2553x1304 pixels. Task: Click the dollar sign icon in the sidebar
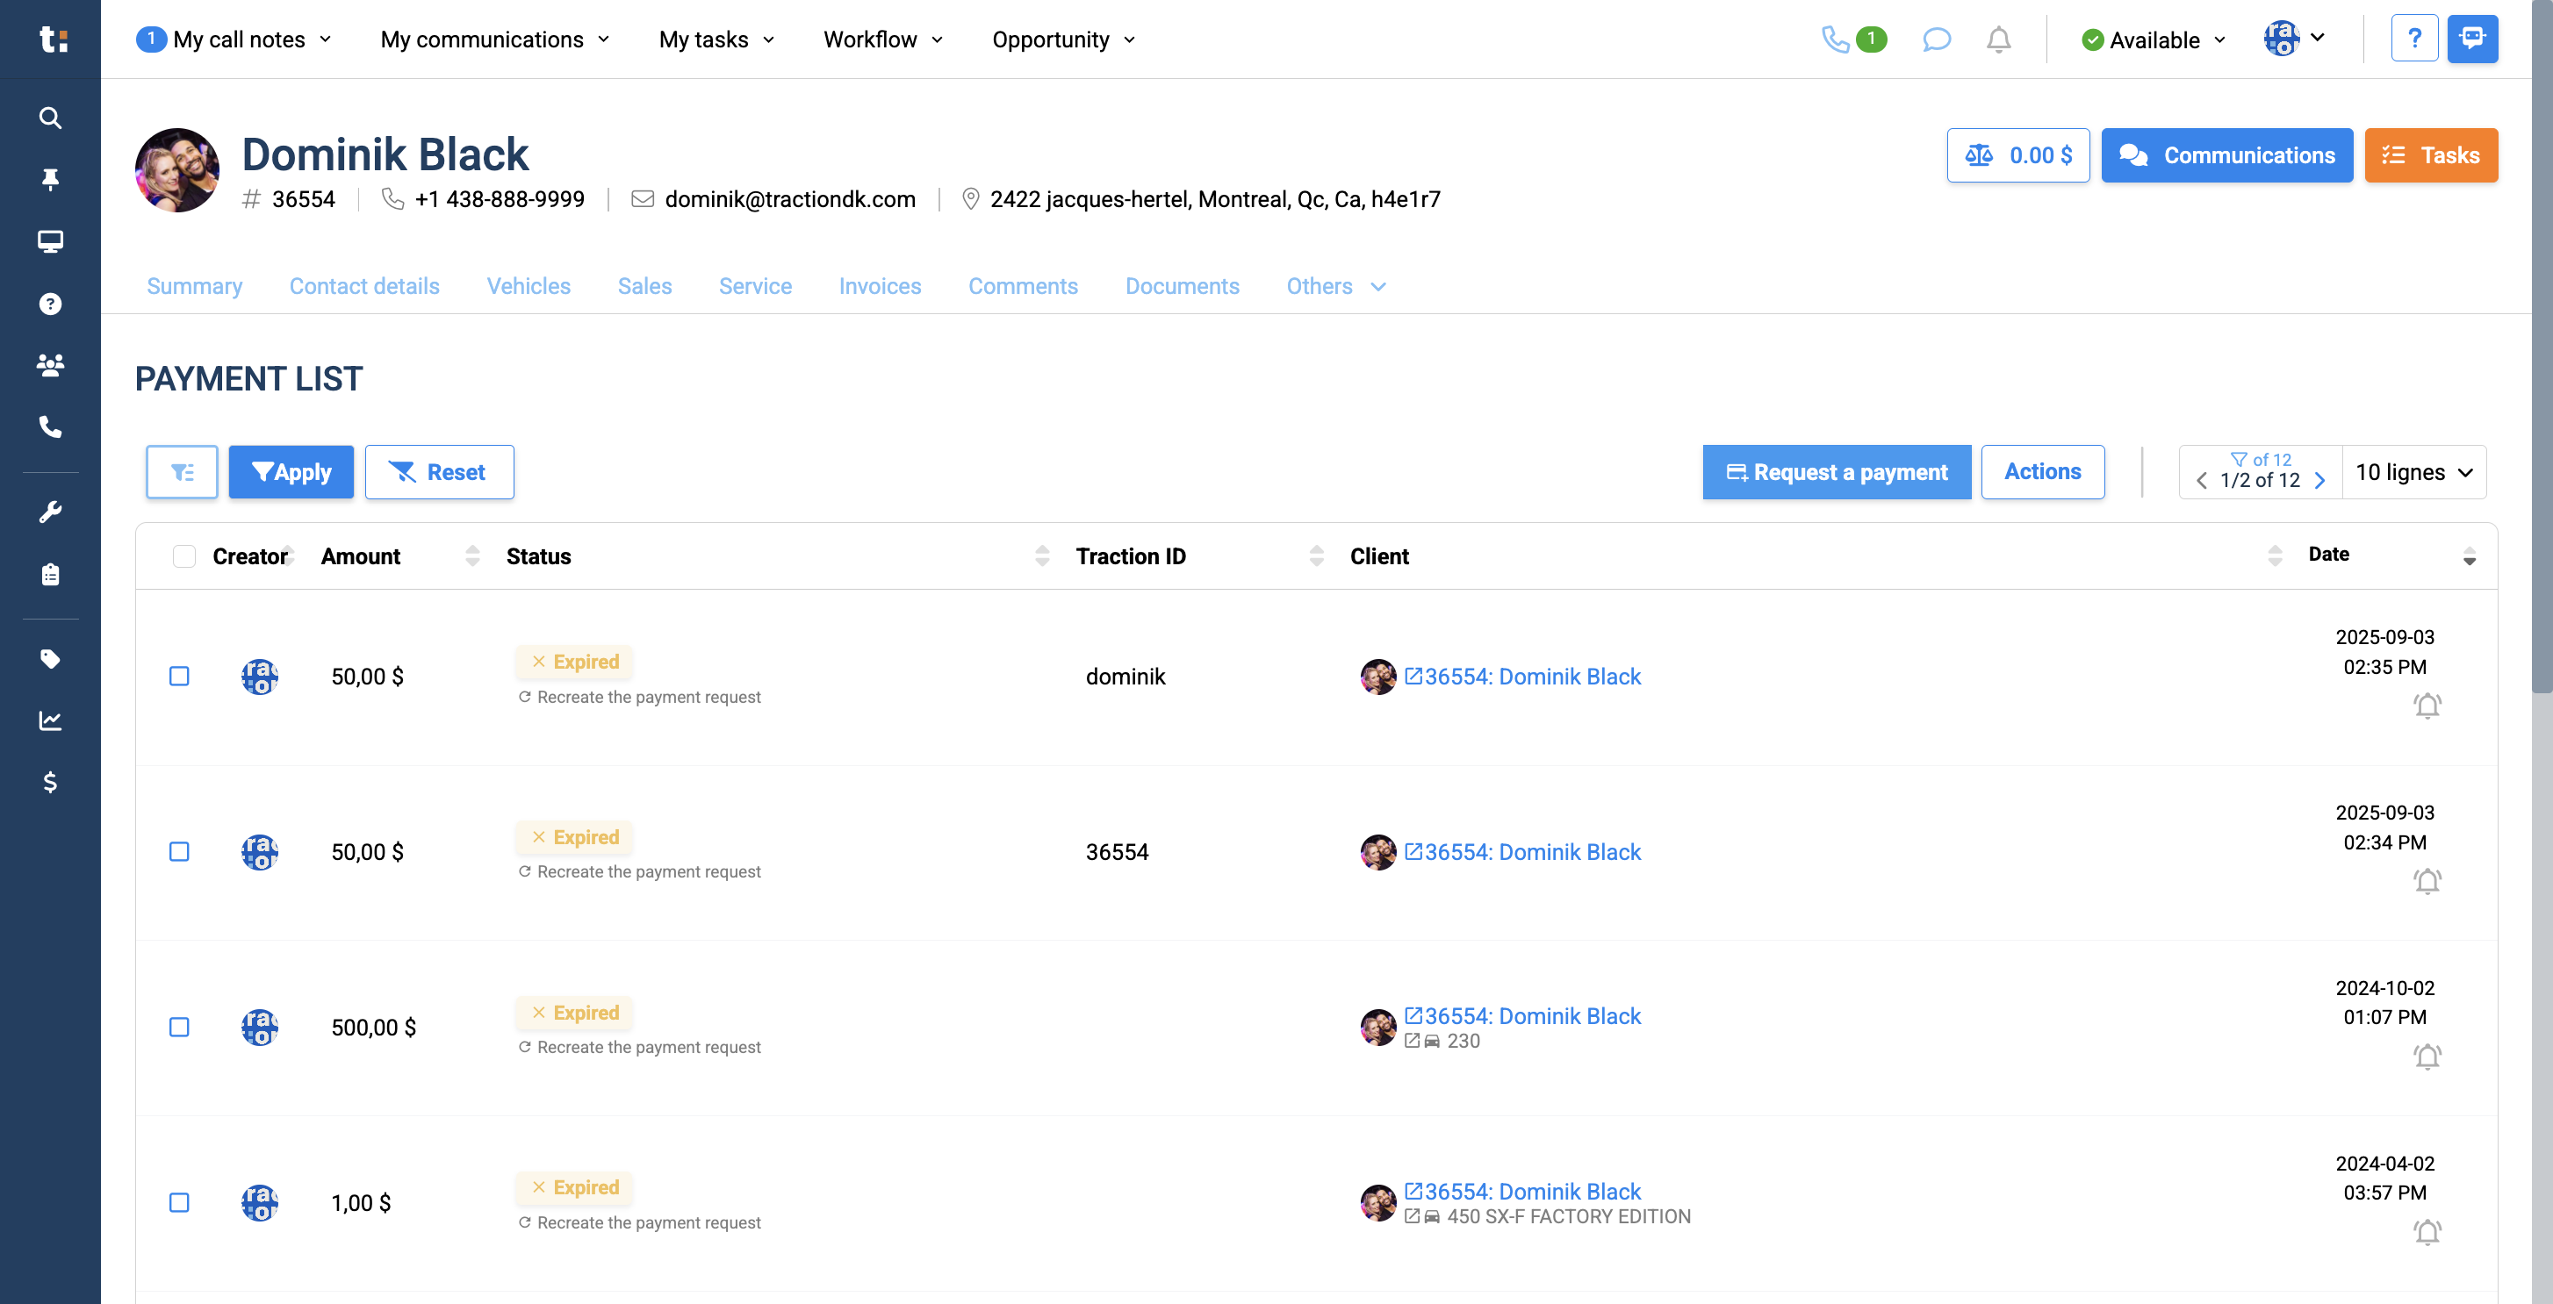49,783
